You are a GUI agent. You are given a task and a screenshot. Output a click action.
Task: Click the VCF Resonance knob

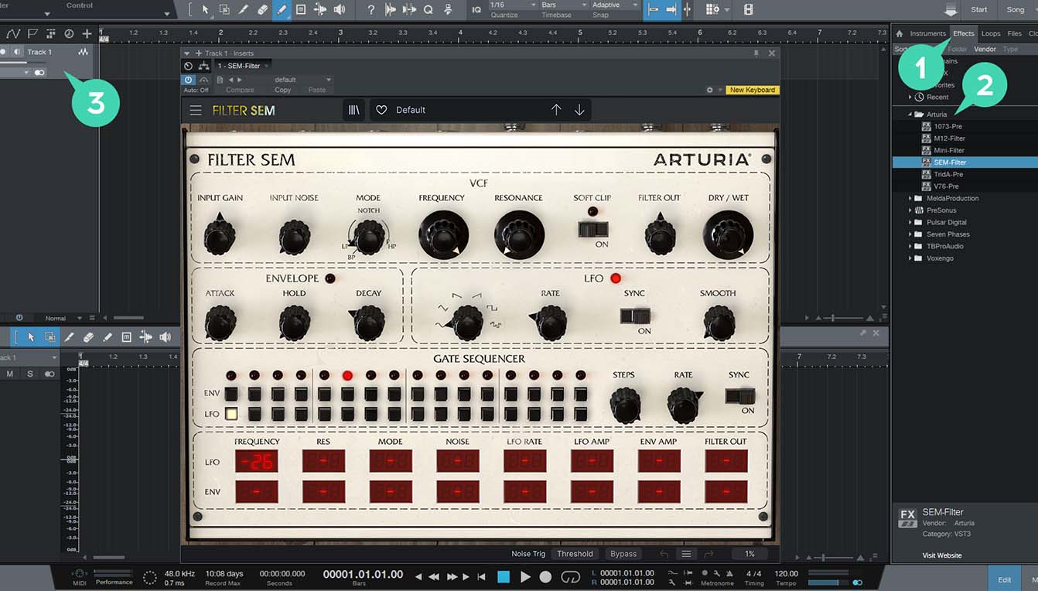tap(519, 234)
